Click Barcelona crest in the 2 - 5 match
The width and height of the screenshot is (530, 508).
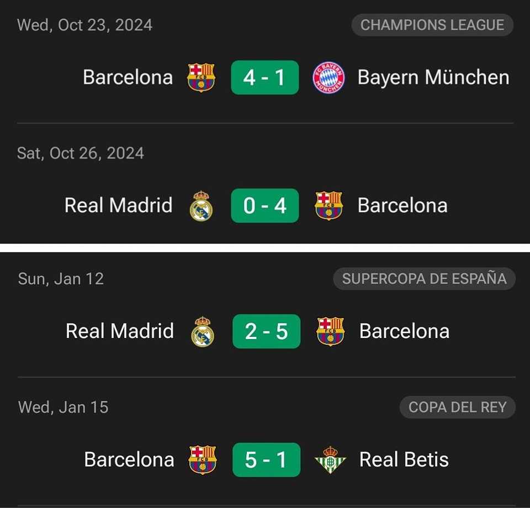click(x=330, y=331)
